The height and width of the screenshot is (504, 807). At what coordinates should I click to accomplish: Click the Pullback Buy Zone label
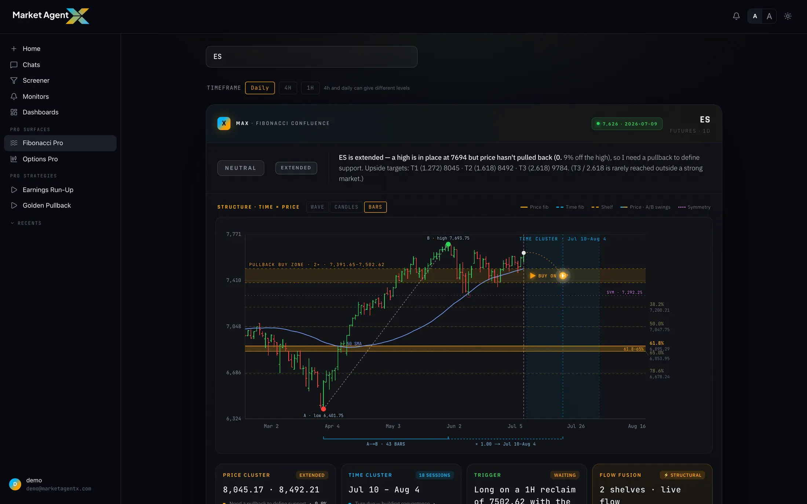coord(317,265)
